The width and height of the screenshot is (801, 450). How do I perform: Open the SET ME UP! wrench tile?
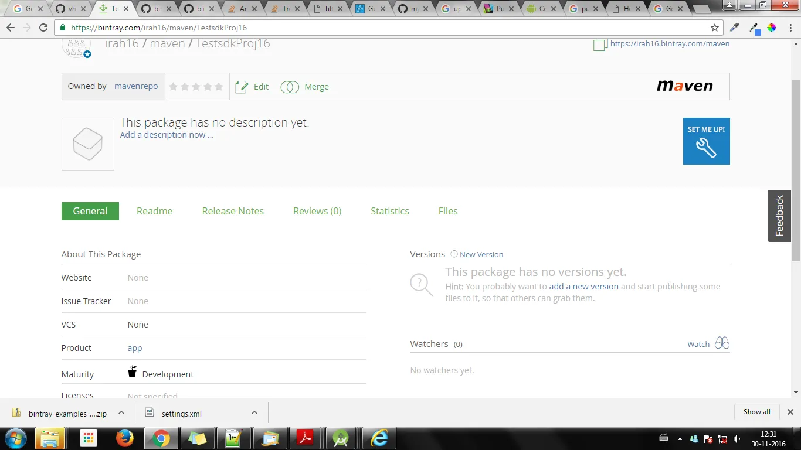(707, 141)
